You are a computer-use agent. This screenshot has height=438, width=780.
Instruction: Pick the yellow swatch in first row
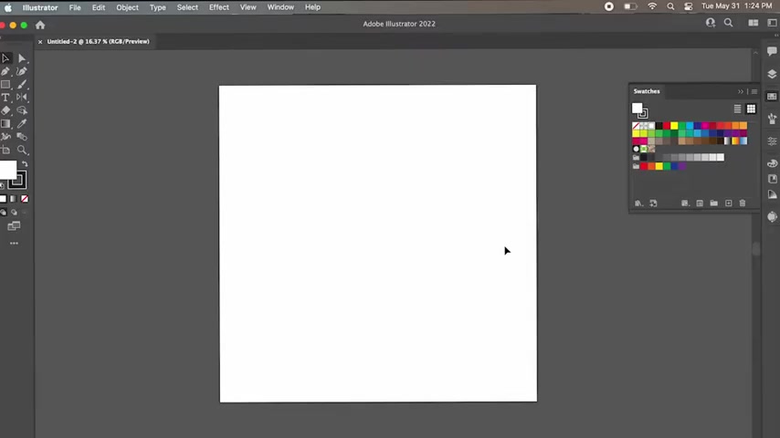(x=674, y=126)
